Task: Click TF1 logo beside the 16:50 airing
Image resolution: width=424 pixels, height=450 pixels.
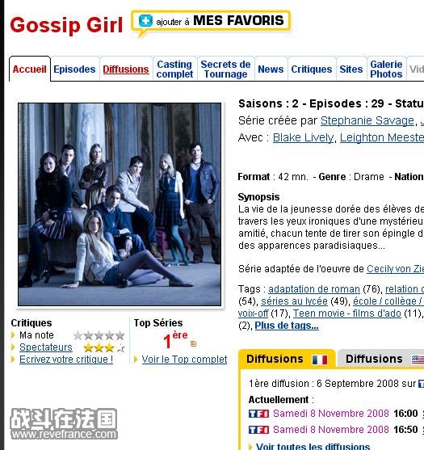Action: (x=258, y=430)
